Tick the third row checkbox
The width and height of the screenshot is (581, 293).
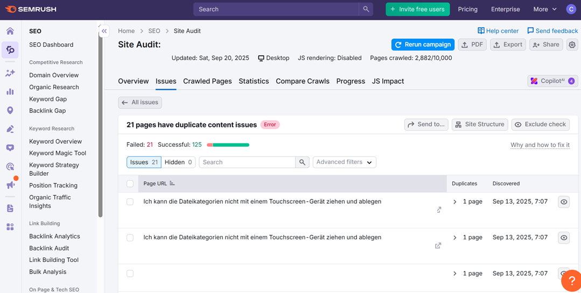(x=130, y=274)
